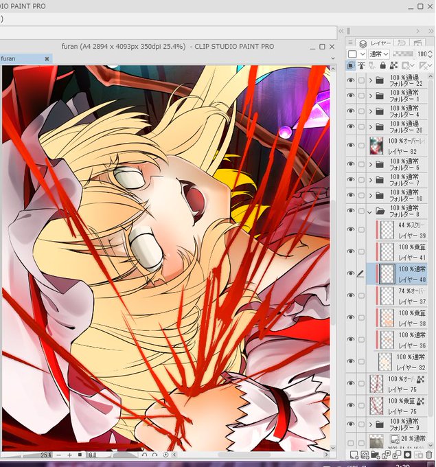Switch to the レイヤー panel tab
The image size is (436, 467).
[x=376, y=43]
